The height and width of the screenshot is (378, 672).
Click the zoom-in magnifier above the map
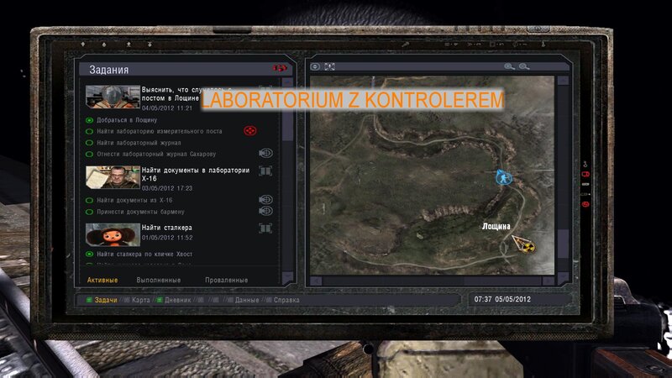(x=509, y=66)
